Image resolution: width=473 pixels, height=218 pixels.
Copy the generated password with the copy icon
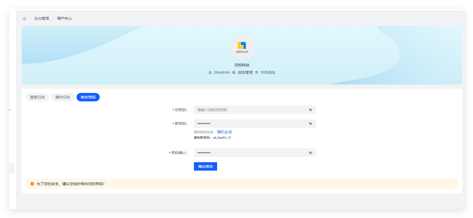tap(230, 138)
